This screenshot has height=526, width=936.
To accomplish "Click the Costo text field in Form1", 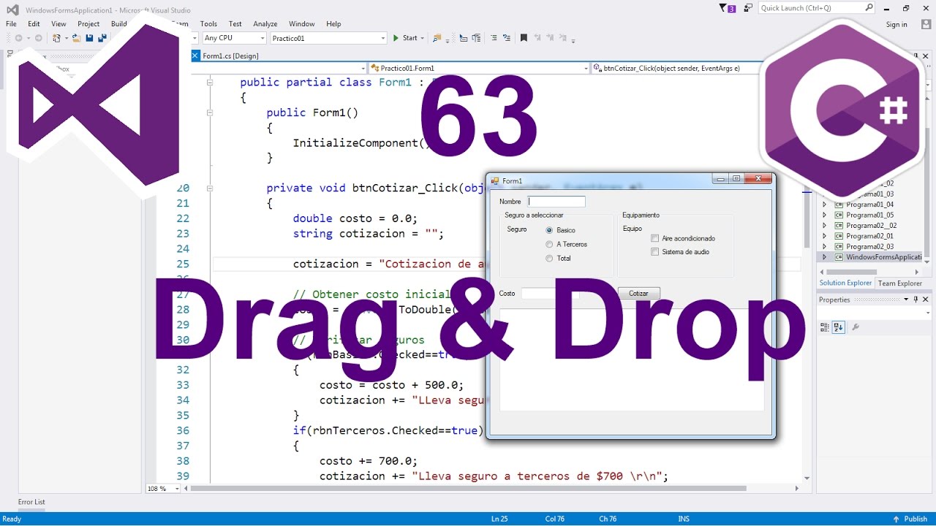I will click(550, 294).
